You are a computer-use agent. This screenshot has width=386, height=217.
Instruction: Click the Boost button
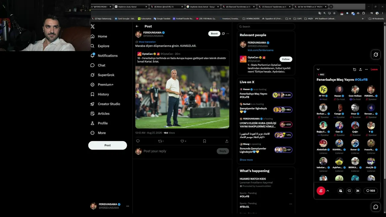coord(214,34)
